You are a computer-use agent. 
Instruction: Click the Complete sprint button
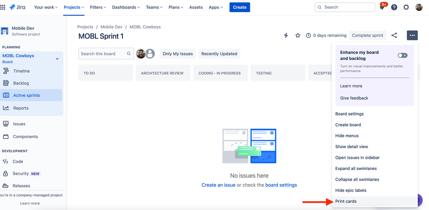pos(368,35)
